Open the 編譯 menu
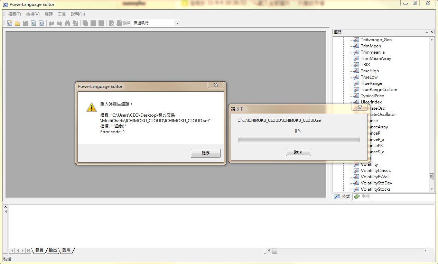Viewport: 438px width, 264px height. tap(49, 14)
